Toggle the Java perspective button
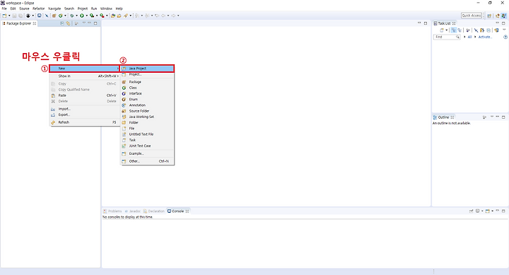The width and height of the screenshot is (509, 275). [x=503, y=16]
